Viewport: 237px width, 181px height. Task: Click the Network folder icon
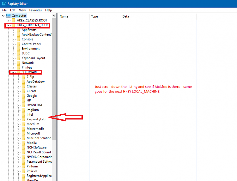[x=18, y=63]
